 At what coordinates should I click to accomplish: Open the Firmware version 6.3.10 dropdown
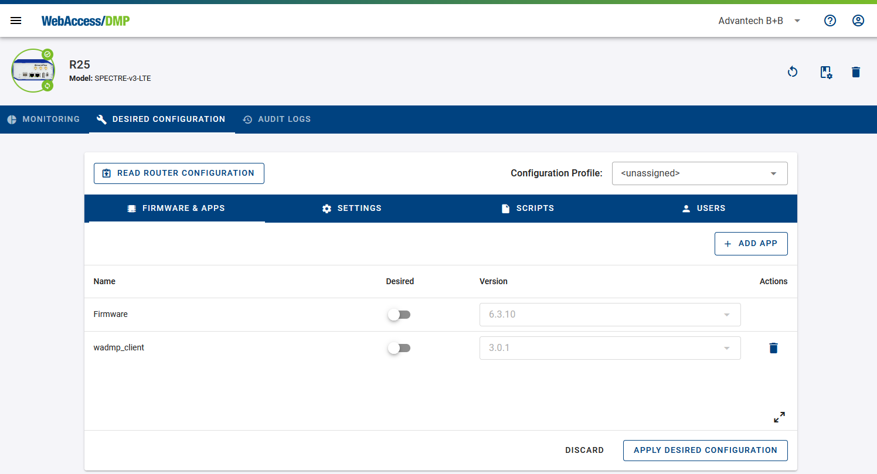click(610, 315)
